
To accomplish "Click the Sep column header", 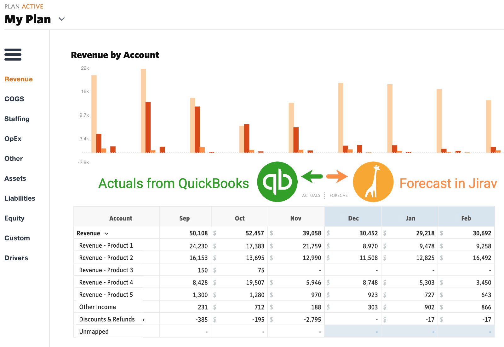I will [x=185, y=218].
